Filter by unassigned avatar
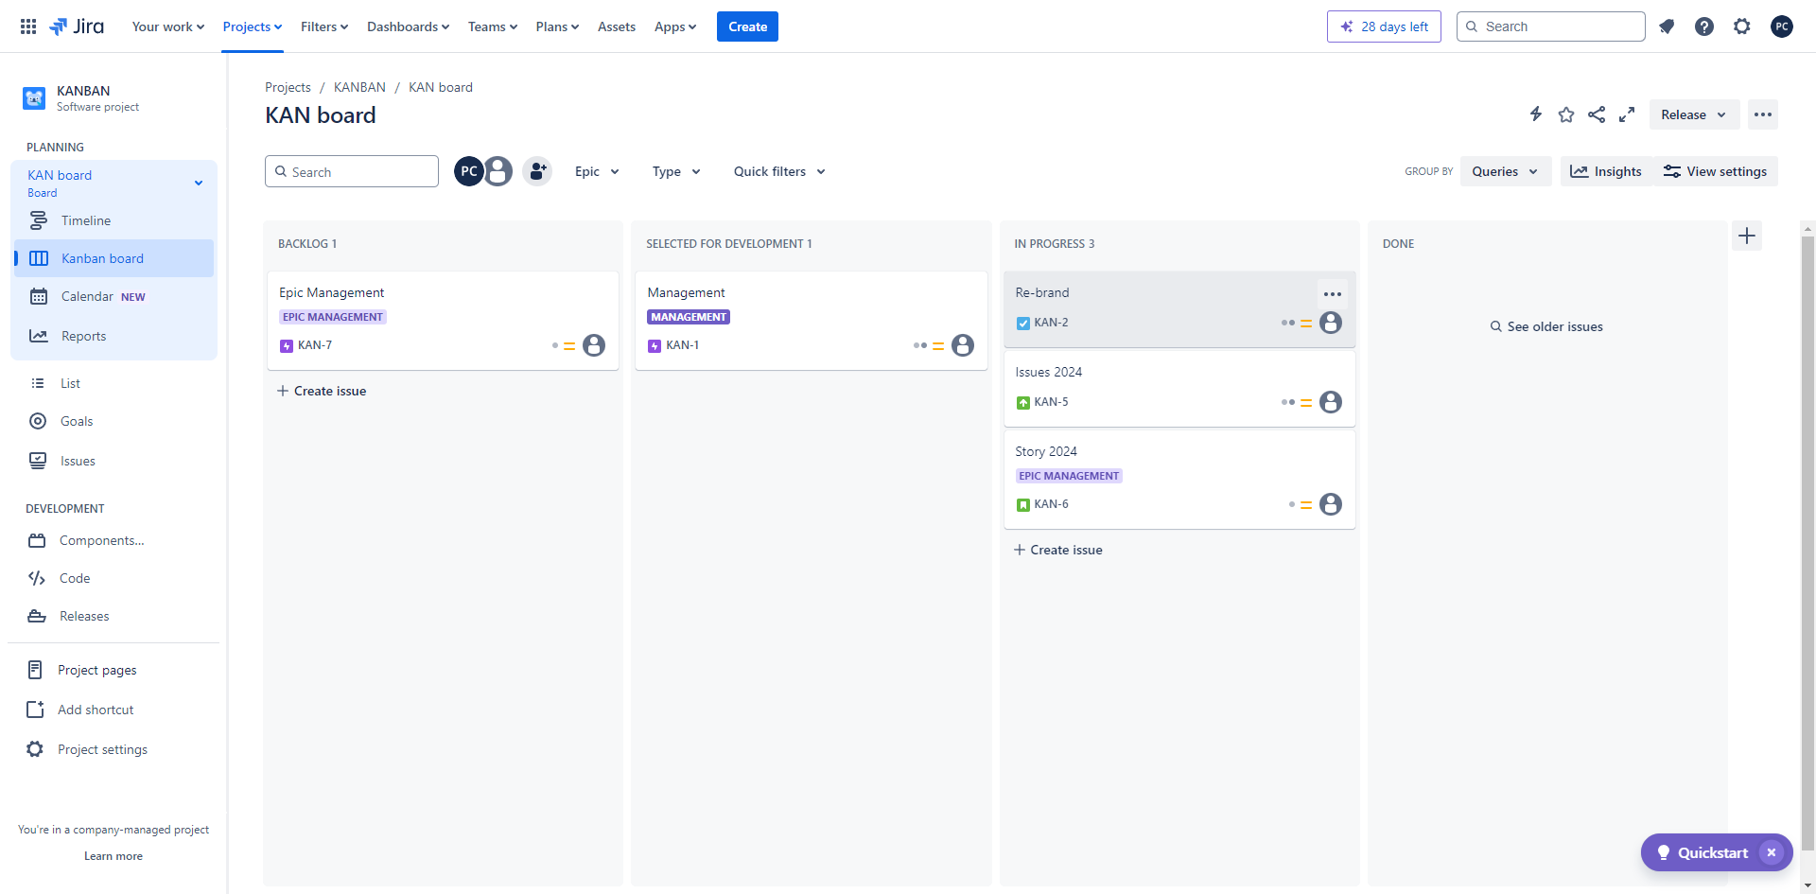Viewport: 1816px width, 894px height. click(x=498, y=171)
